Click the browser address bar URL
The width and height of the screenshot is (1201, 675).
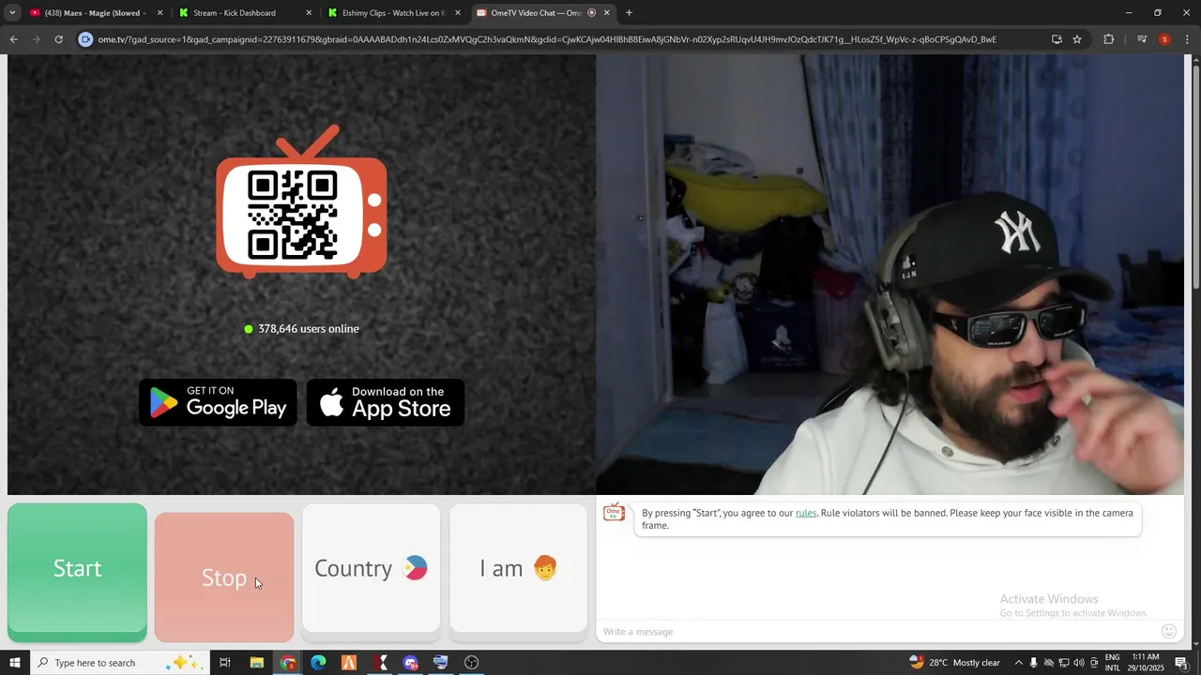click(x=547, y=39)
